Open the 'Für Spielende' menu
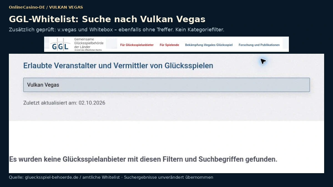This screenshot has width=333, height=187. tap(169, 45)
